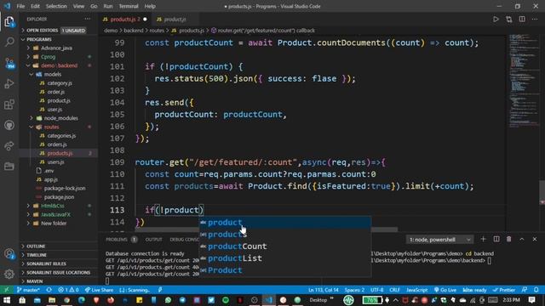Close the terminal panel

coord(535,239)
